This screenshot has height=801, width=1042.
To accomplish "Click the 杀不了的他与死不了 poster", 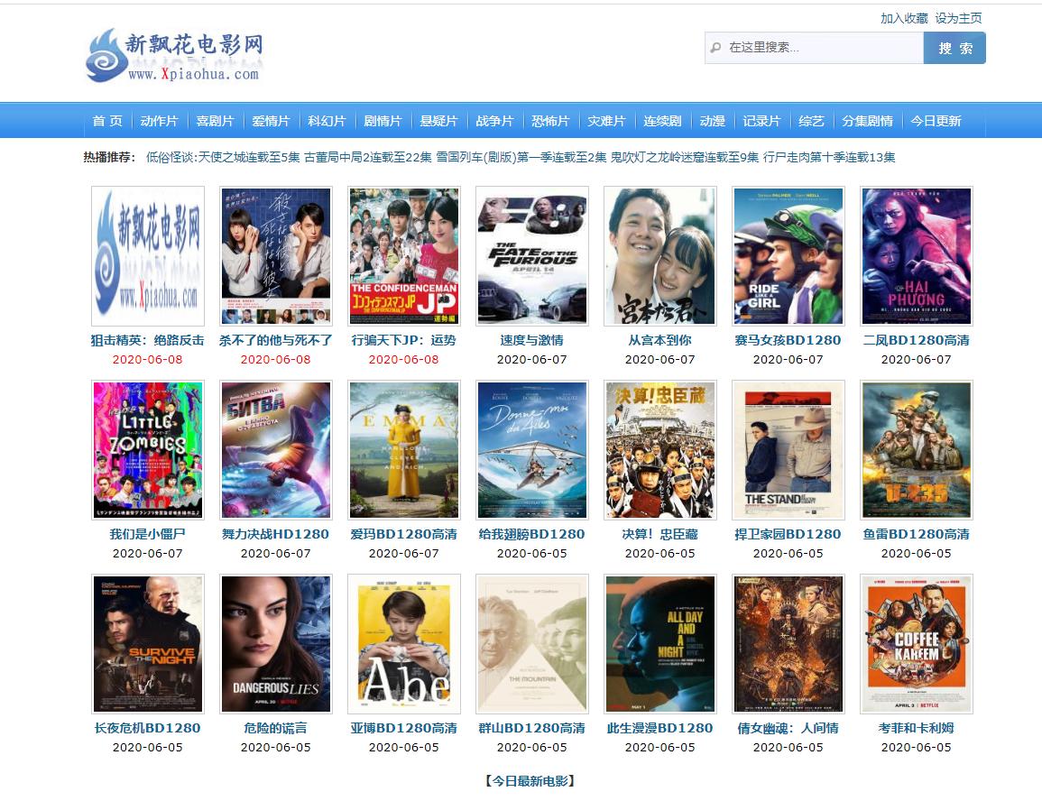I will point(276,255).
